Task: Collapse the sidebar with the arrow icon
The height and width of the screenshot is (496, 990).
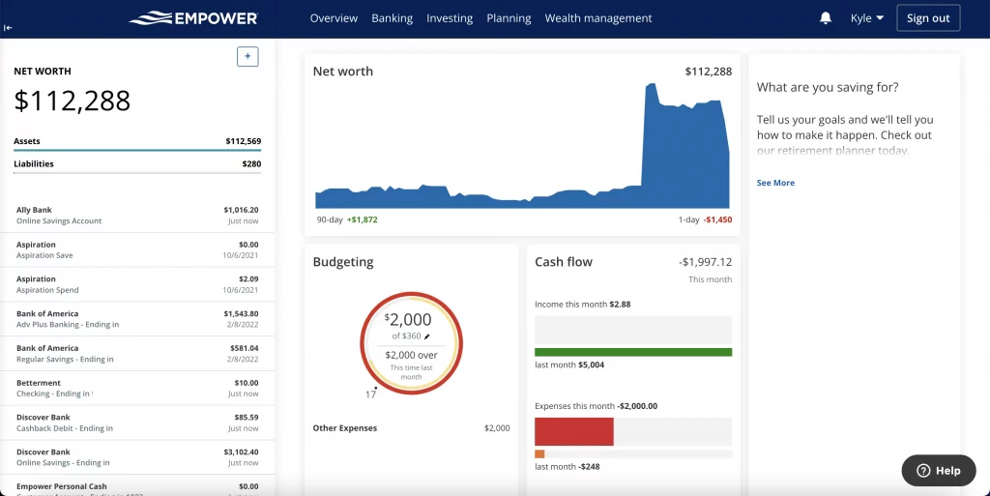Action: (8, 28)
